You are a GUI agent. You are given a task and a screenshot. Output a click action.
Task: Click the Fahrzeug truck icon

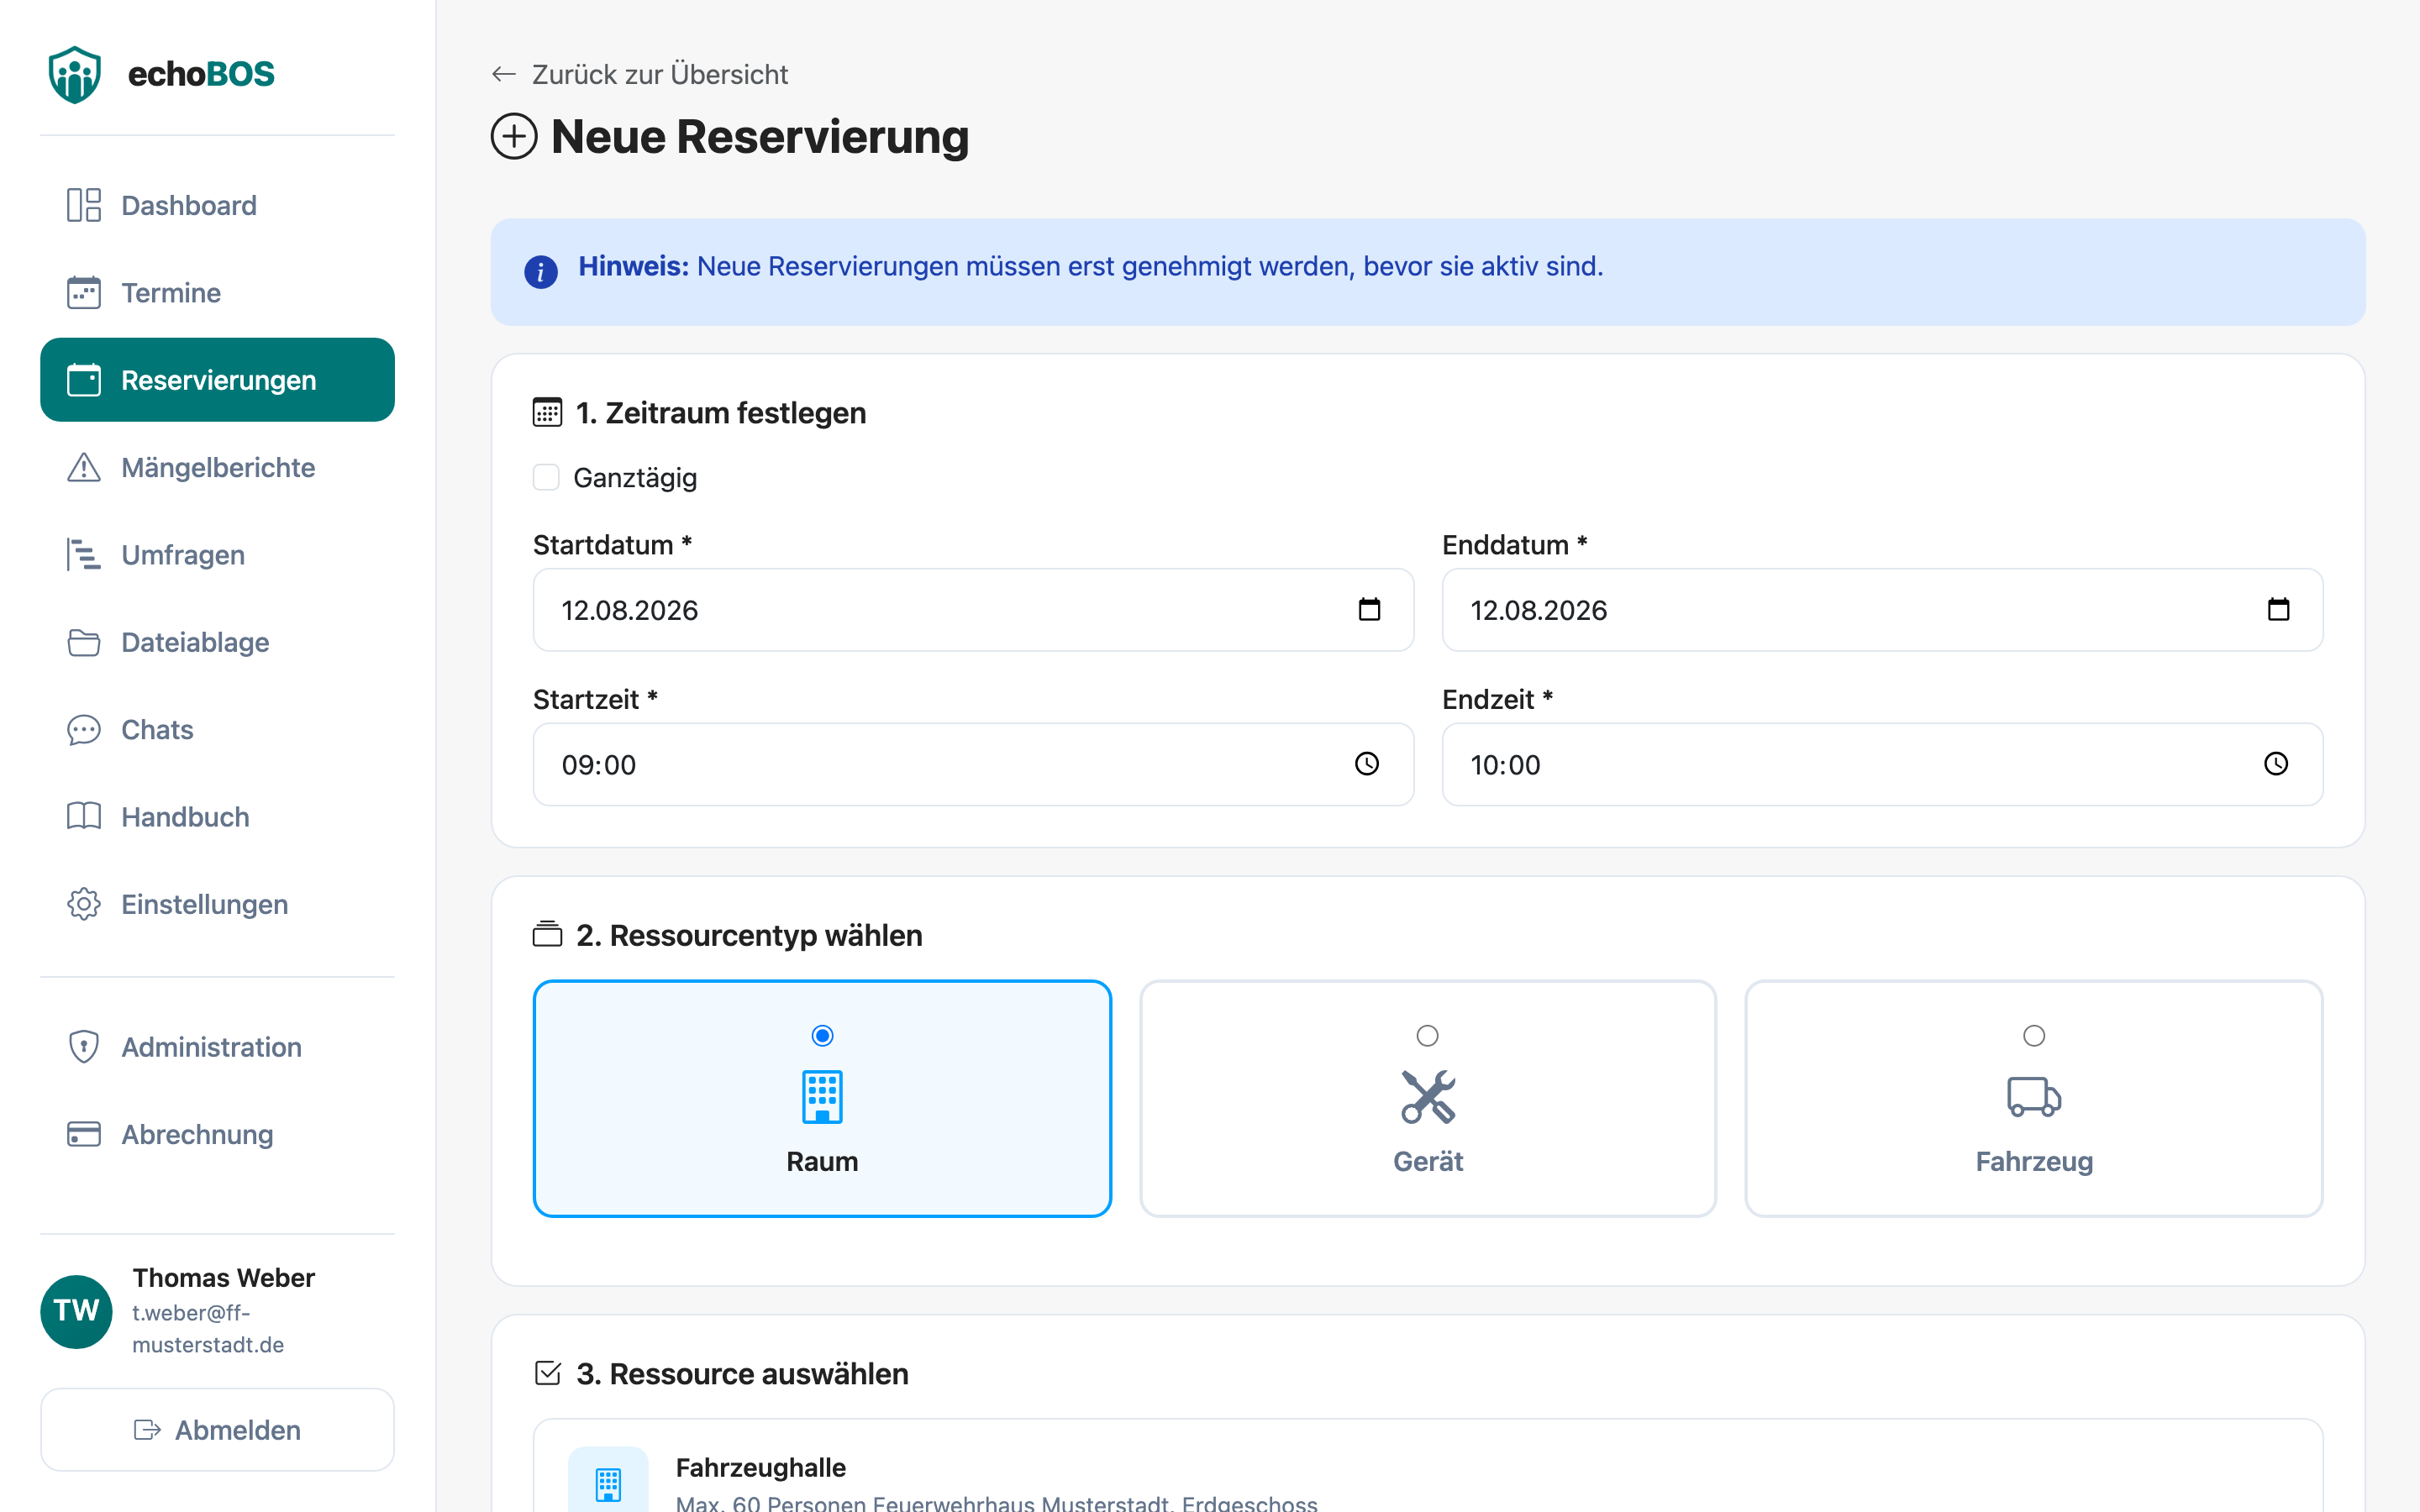[2034, 1097]
